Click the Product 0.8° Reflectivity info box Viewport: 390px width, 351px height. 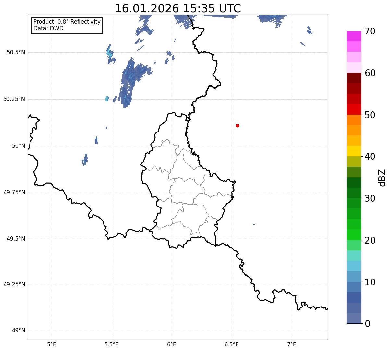(x=67, y=25)
